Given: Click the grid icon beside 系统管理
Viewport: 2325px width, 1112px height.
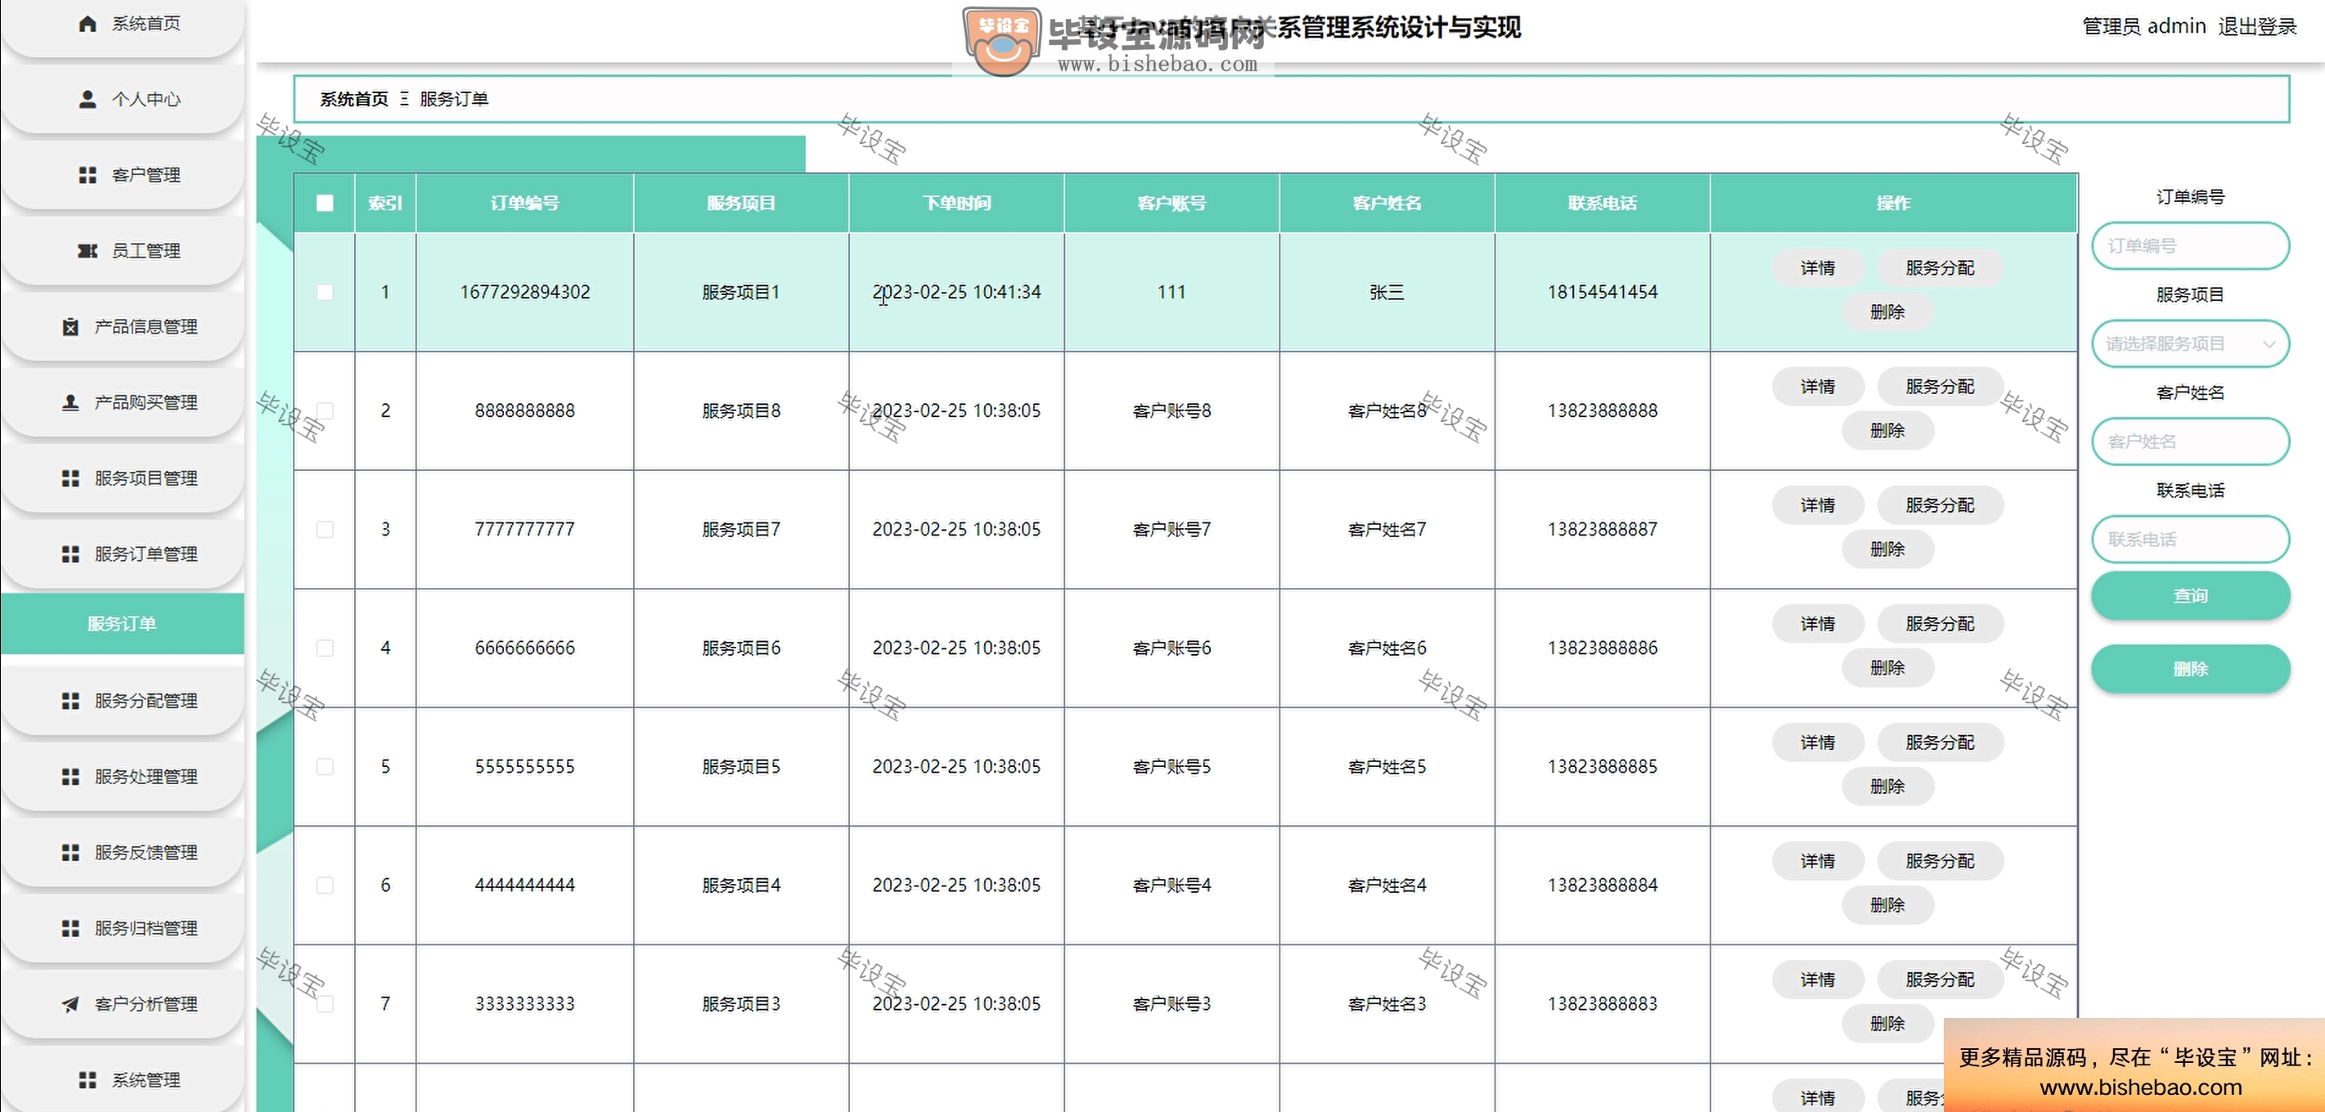Looking at the screenshot, I should tap(87, 1079).
